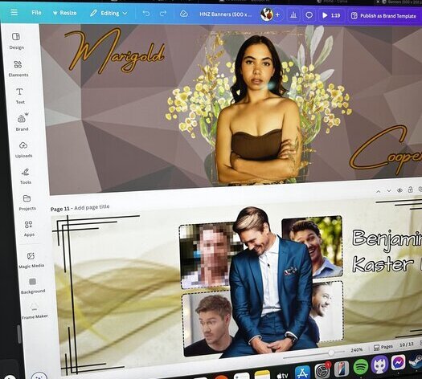Add a collaborator with the plus button
The width and height of the screenshot is (422, 379).
(x=278, y=15)
